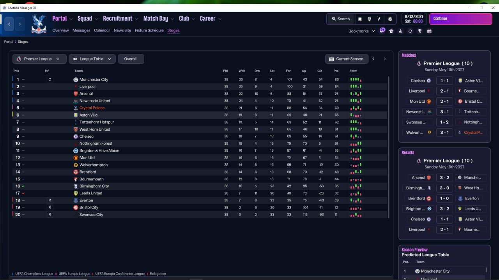
Task: Click Bristol City's badge in the league table
Action: pyautogui.click(x=76, y=207)
